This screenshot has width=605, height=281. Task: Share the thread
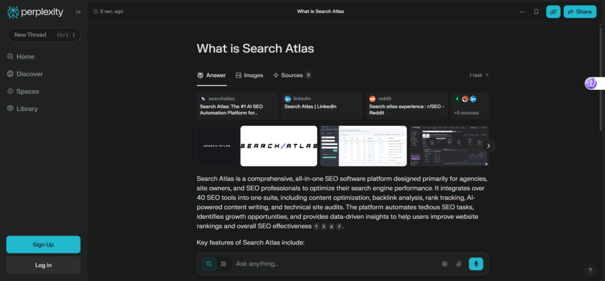[x=580, y=12]
